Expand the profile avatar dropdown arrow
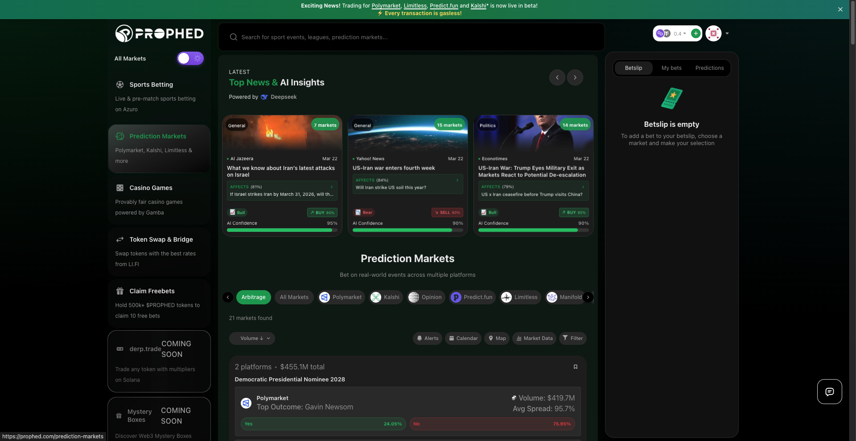The width and height of the screenshot is (856, 441). click(x=727, y=33)
